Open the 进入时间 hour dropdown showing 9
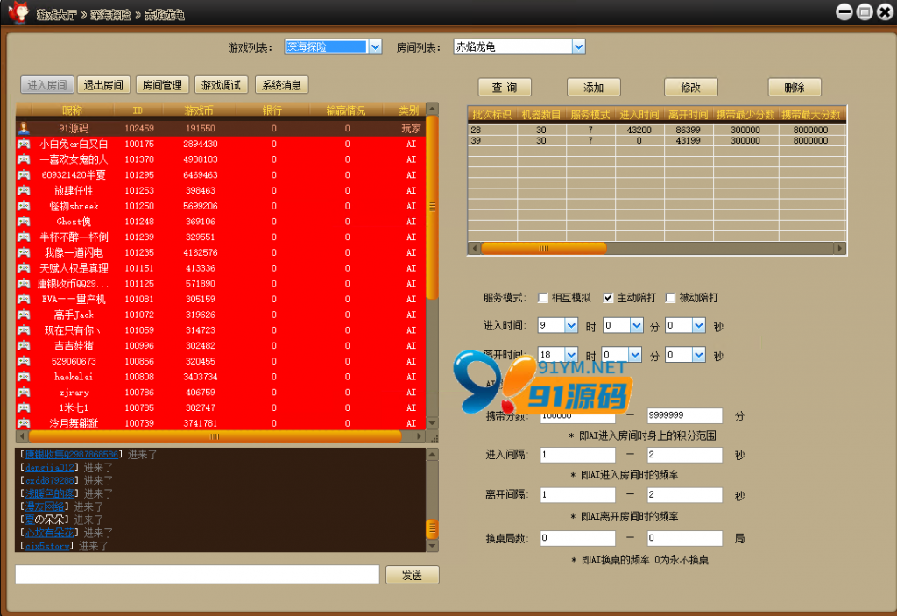897x616 pixels. (571, 326)
